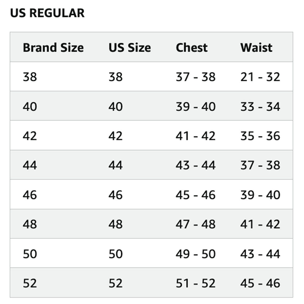Select the waist range 43 - 44
Screen dimensions: 304x304
click(x=260, y=254)
